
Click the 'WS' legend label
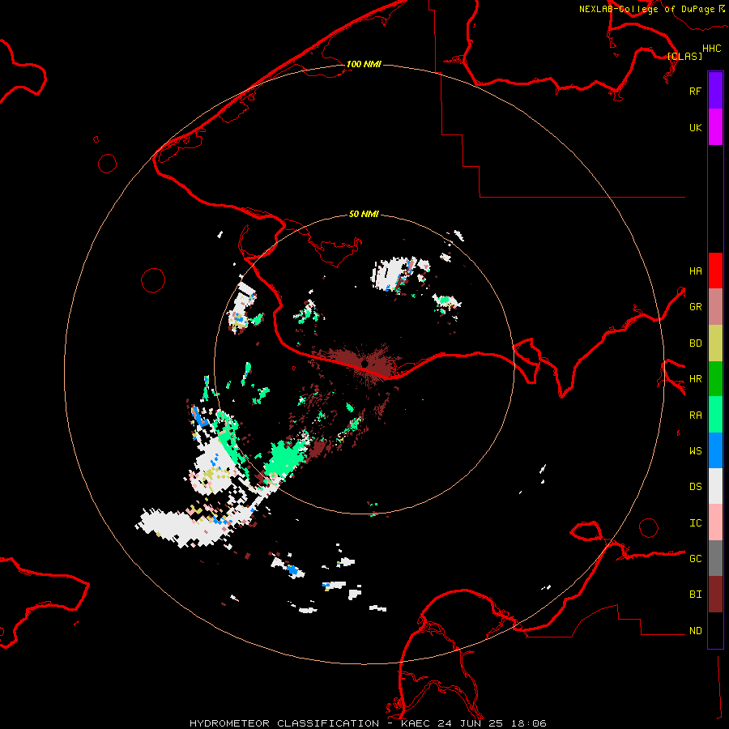[695, 451]
